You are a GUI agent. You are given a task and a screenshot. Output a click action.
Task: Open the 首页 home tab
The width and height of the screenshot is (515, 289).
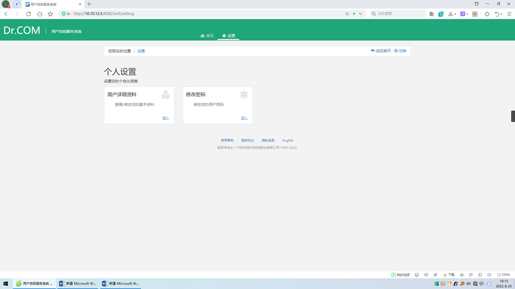coord(207,36)
